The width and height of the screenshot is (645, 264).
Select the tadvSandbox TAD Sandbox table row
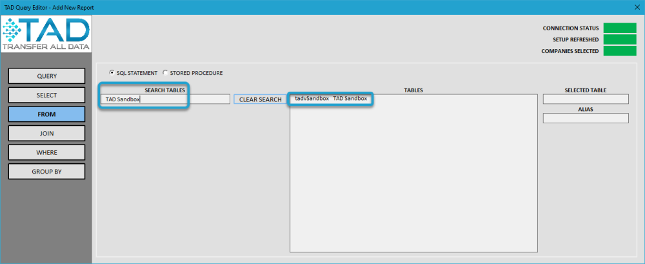[x=413, y=99]
